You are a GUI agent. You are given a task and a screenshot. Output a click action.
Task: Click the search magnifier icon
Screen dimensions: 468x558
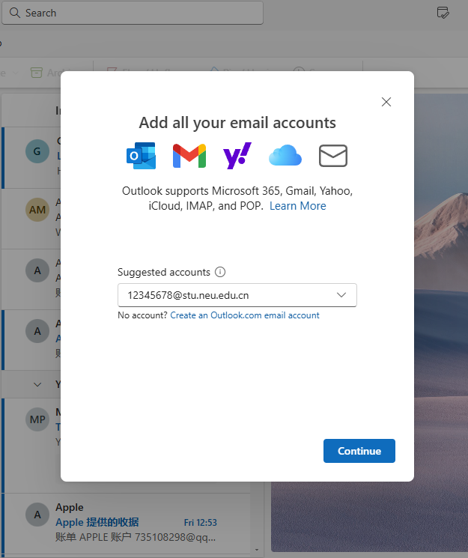[x=14, y=13]
